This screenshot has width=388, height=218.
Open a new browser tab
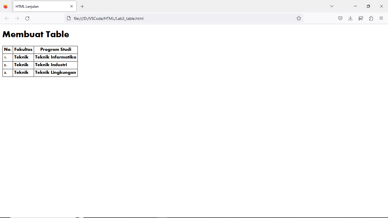tap(82, 6)
